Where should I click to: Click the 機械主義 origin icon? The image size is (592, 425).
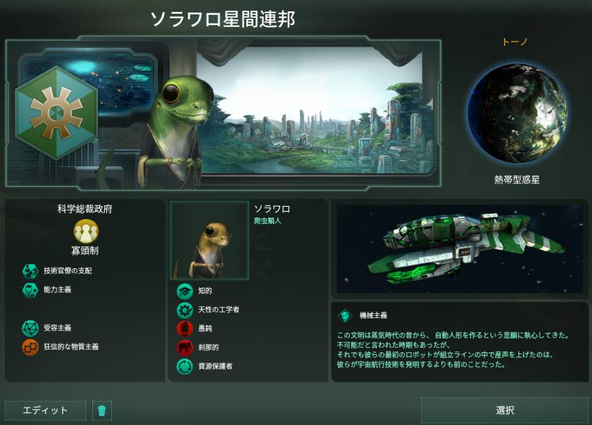(345, 316)
